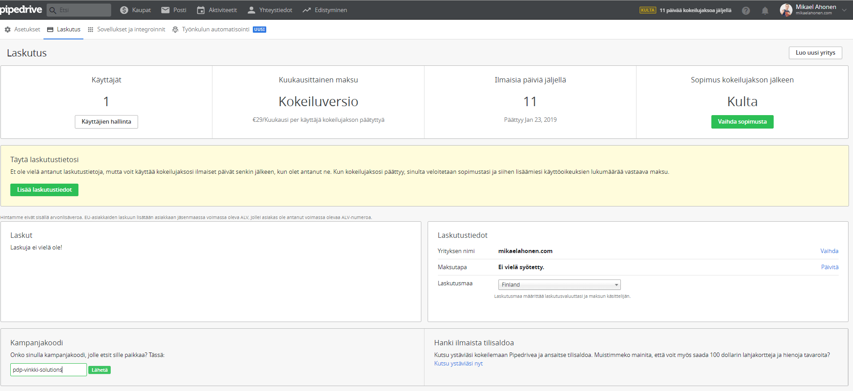Open the Laskutusmaa Finland dropdown

tap(559, 285)
